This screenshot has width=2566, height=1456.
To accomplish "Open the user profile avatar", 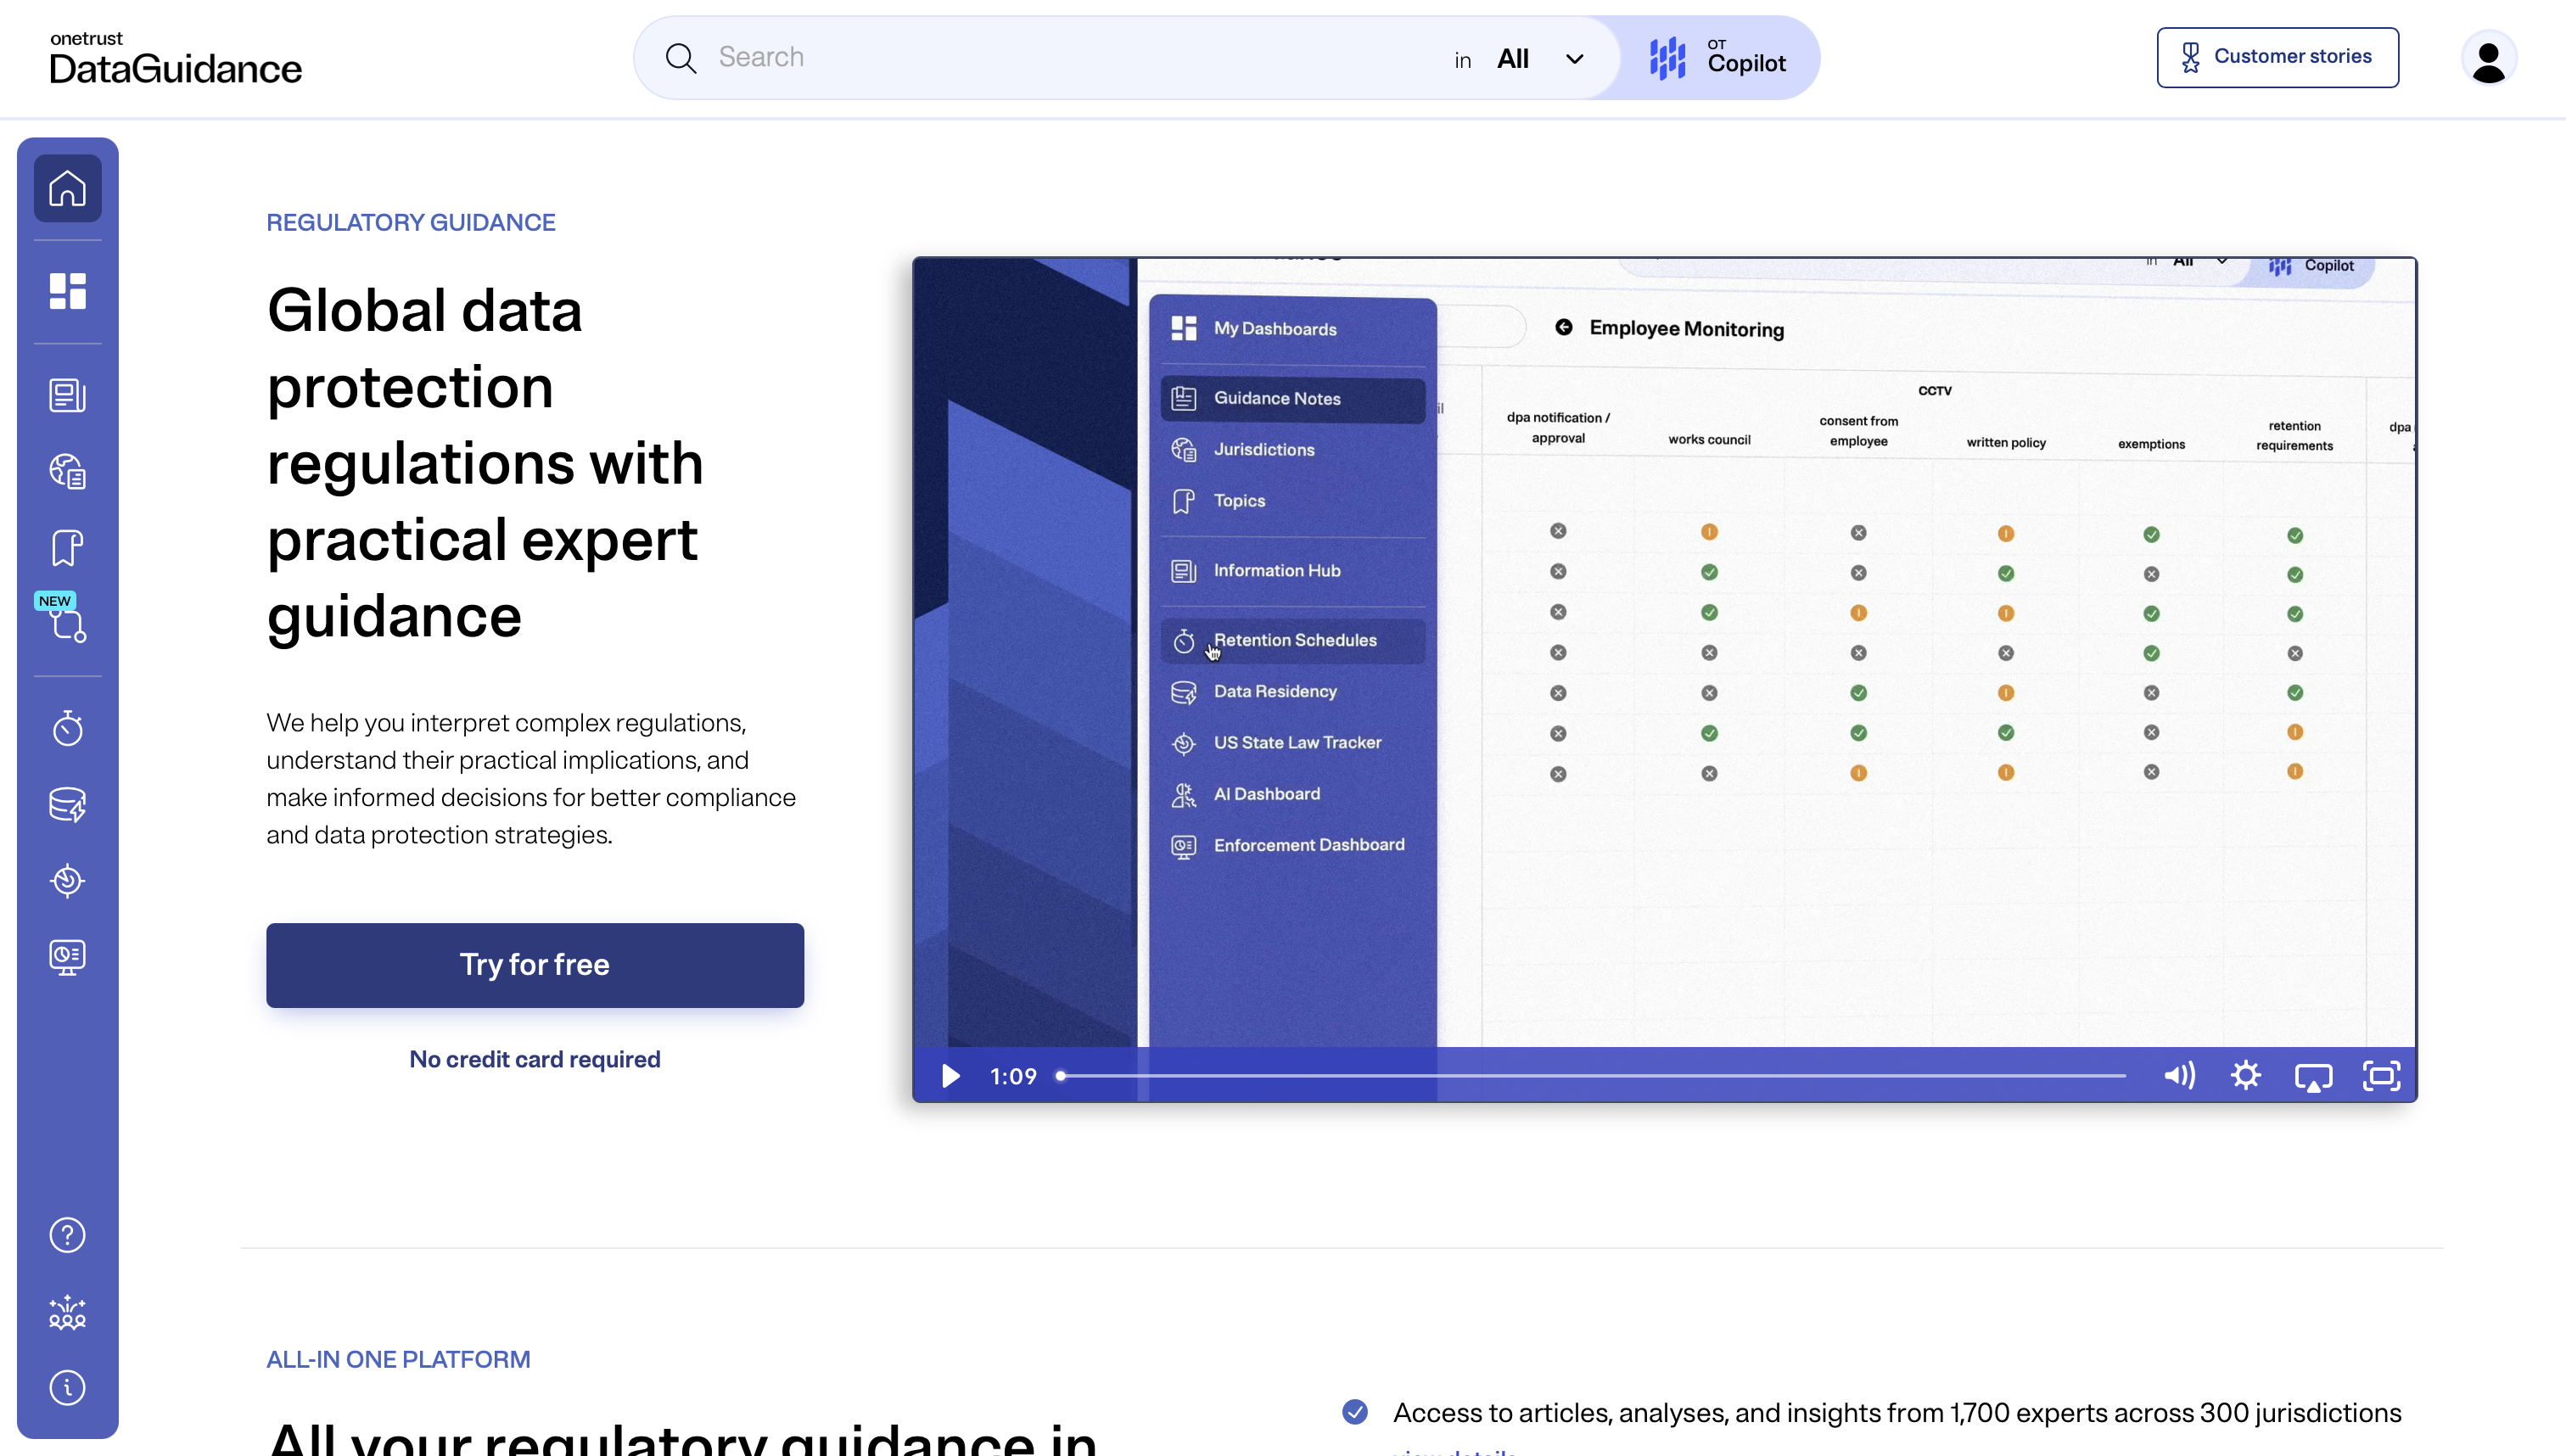I will point(2487,59).
